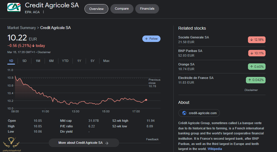Open Orange SA related stock
The image size is (277, 152).
pyautogui.click(x=222, y=67)
